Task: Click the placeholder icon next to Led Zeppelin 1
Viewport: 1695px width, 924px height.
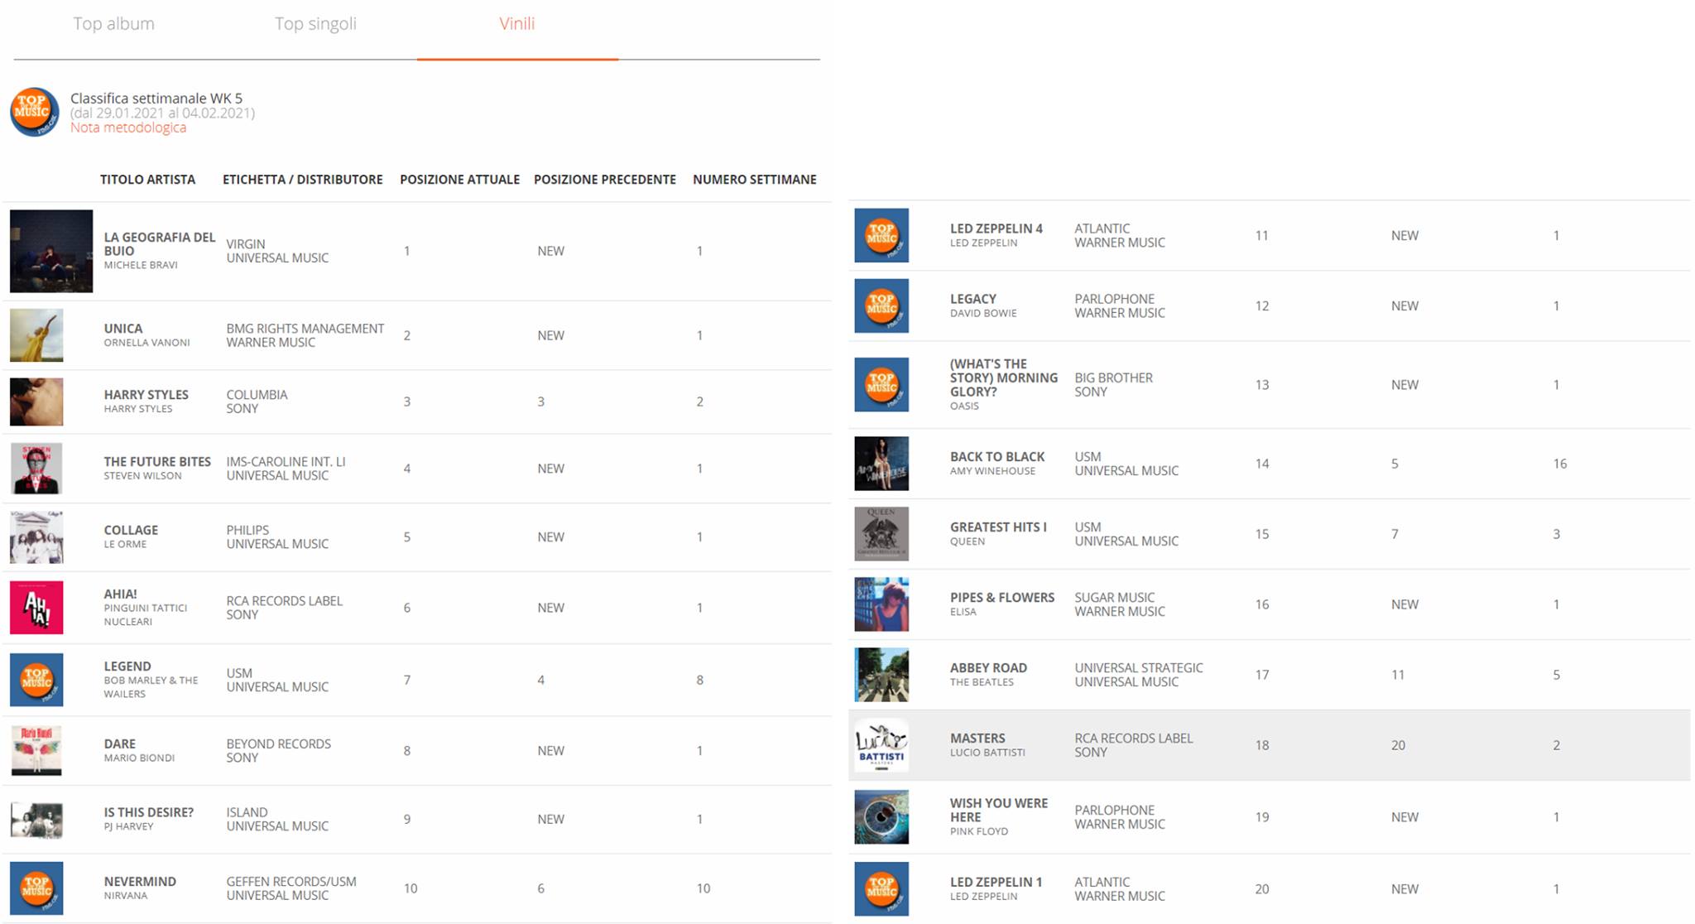Action: point(881,889)
